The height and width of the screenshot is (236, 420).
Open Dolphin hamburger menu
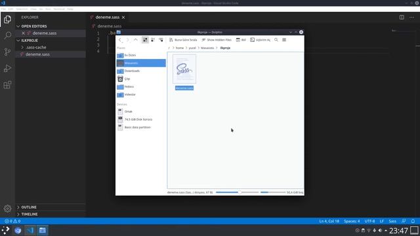[x=284, y=40]
